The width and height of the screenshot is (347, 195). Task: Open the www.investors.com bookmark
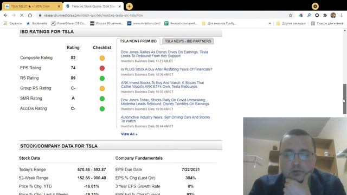point(144,23)
